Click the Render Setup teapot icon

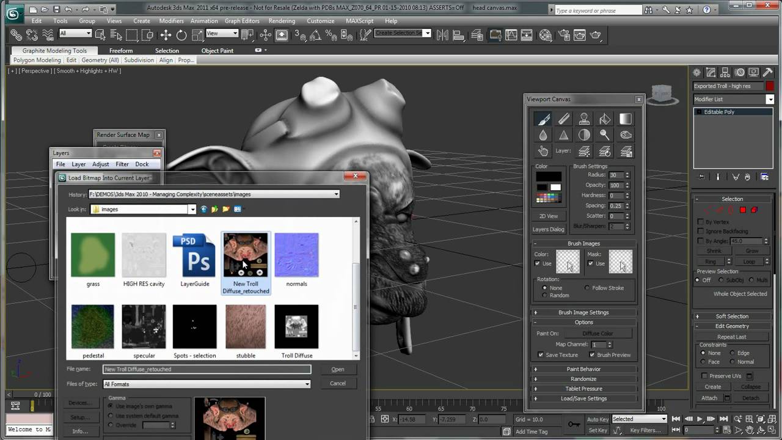pos(563,35)
